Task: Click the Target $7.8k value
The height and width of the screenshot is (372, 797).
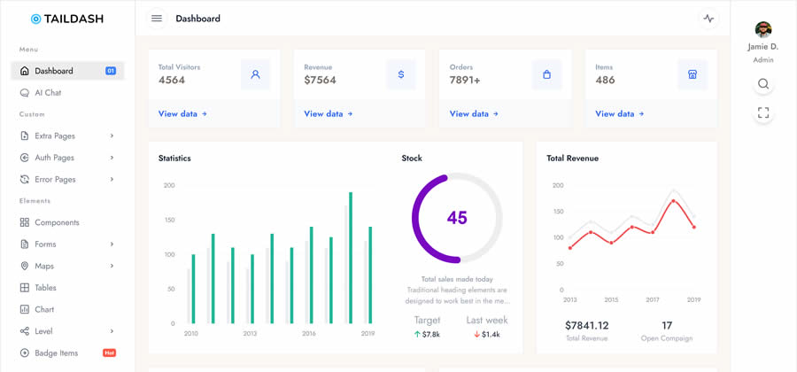Action: [x=430, y=335]
